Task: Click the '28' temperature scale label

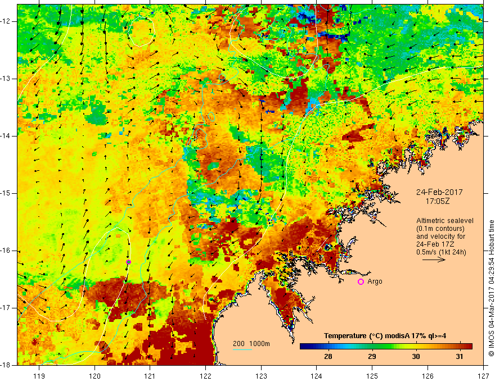Action: 328,357
